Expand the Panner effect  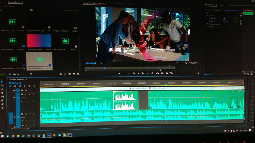pyautogui.click(x=205, y=27)
